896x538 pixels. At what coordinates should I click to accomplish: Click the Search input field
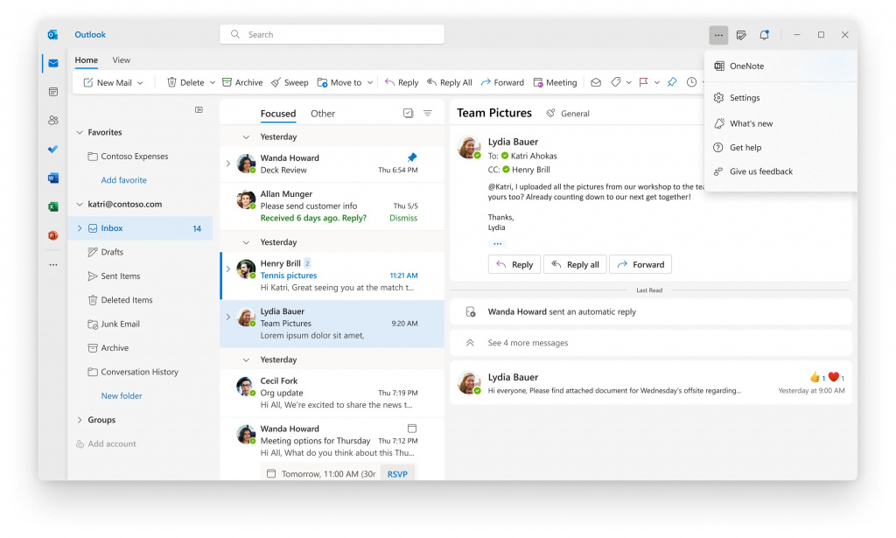[x=332, y=34]
